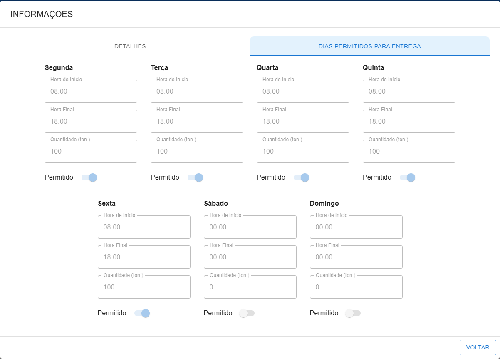Select Dias Permitidos Para Entrega tab
Viewport: 500px width, 359px height.
369,46
